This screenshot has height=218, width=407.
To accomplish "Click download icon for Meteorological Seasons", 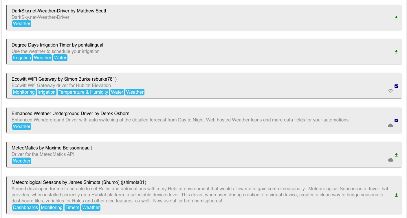I will pyautogui.click(x=396, y=195).
